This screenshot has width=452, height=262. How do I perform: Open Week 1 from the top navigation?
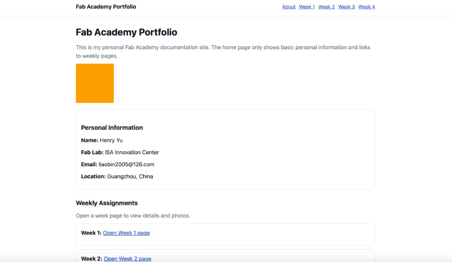click(307, 7)
